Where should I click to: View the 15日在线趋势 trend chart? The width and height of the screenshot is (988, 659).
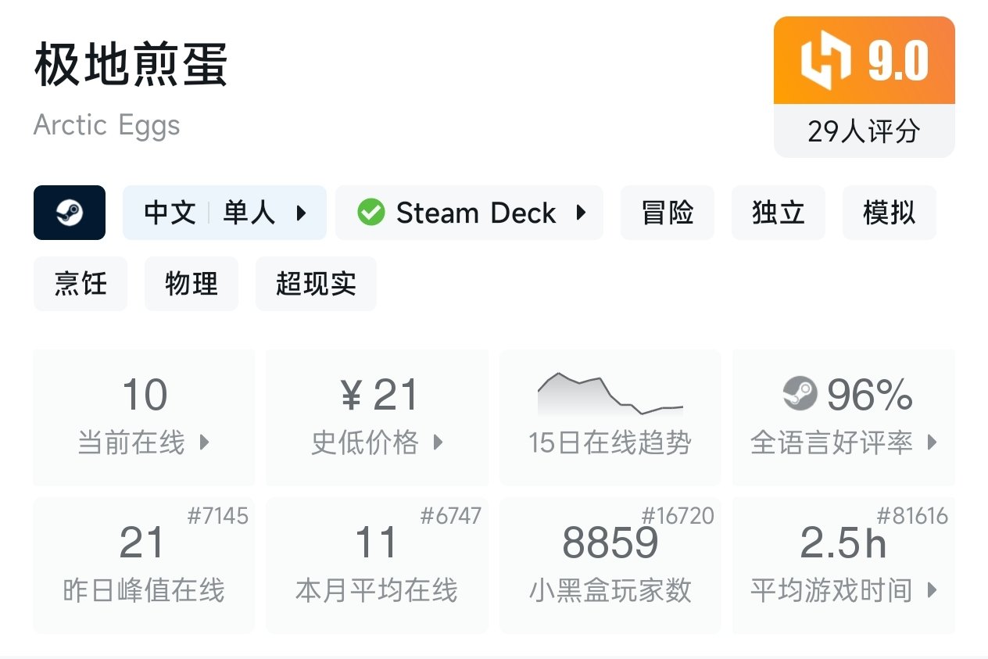(x=610, y=396)
